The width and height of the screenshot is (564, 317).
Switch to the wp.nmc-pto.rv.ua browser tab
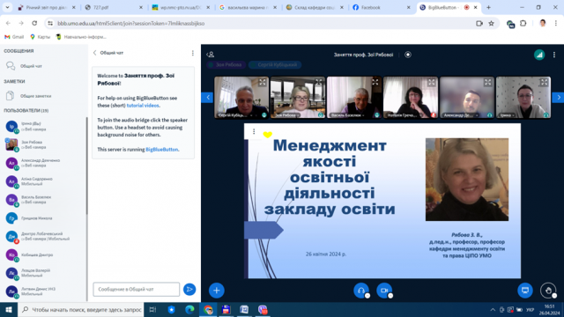pos(181,7)
